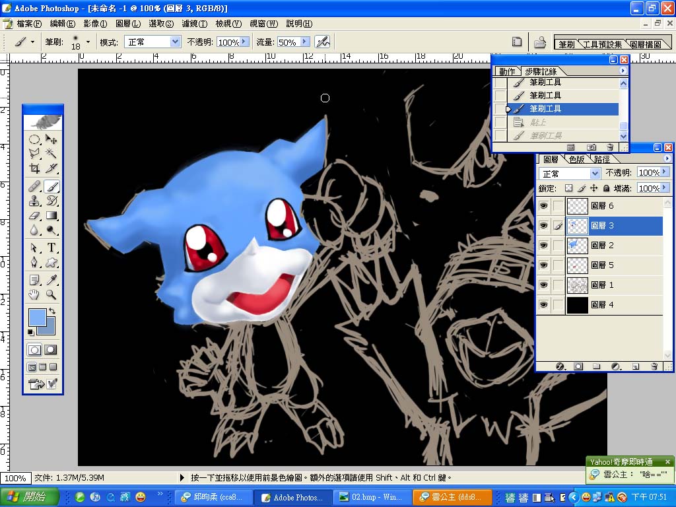Hide the sketch layer 圖層 1
Screen dimensions: 676x507
click(x=544, y=285)
